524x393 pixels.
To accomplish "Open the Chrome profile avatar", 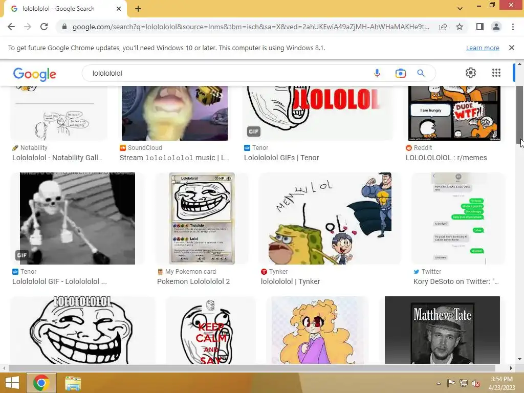I will point(496,27).
